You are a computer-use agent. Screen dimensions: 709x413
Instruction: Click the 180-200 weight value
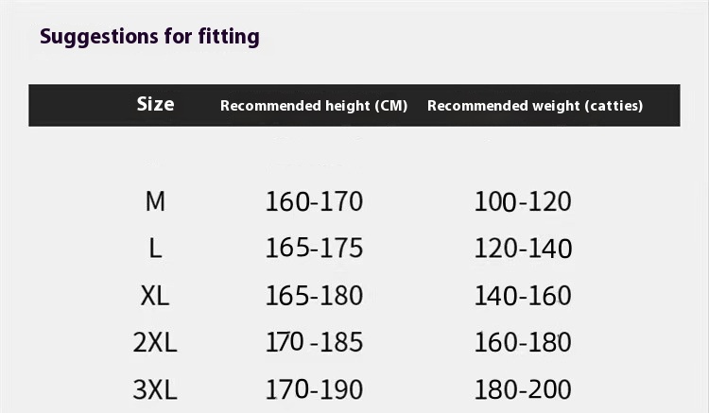[x=523, y=388]
